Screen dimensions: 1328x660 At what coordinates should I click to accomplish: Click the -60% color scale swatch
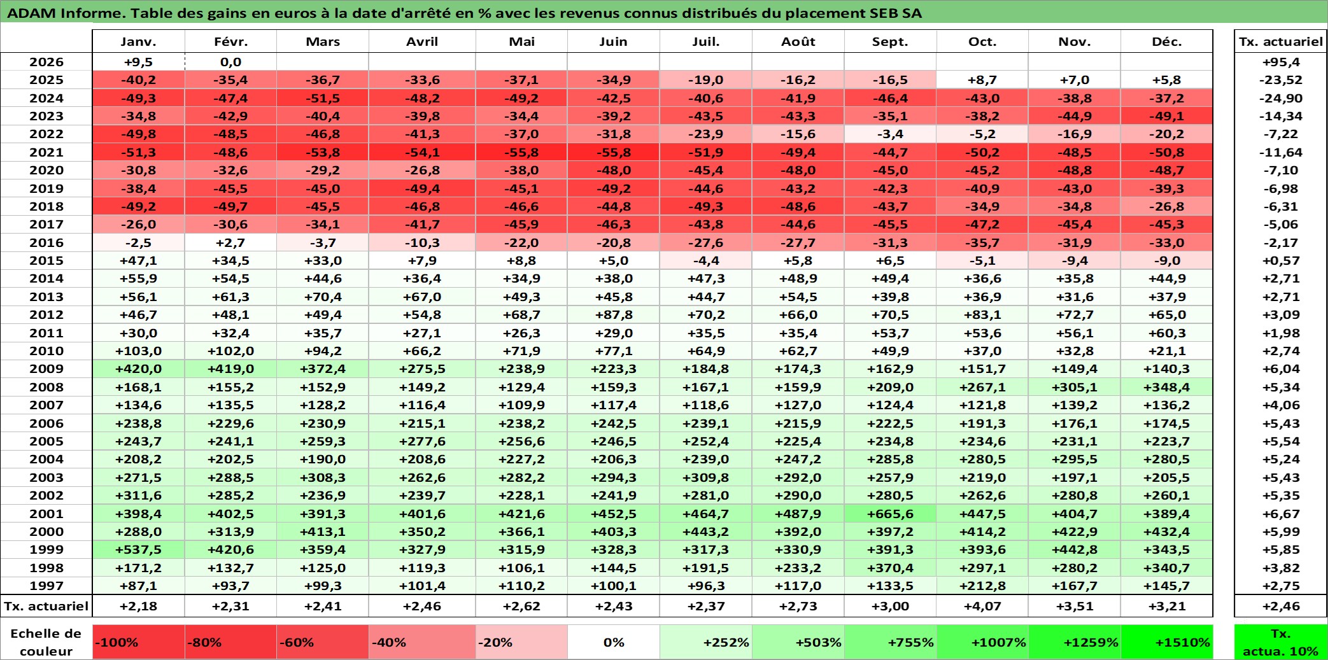tap(323, 642)
